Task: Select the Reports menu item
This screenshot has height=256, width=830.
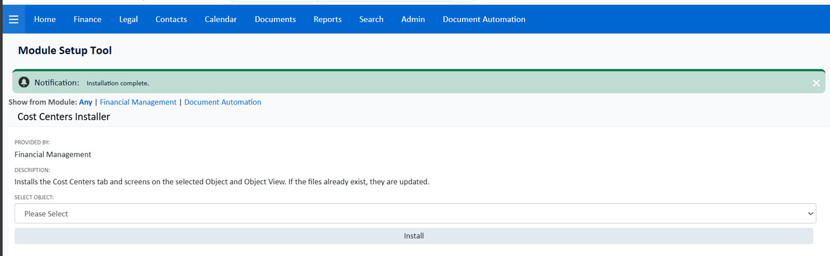Action: coord(327,19)
